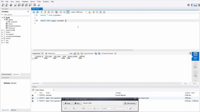Open the Limit to 1000 rows dropdown
This screenshot has width=200, height=112.
click(79, 12)
